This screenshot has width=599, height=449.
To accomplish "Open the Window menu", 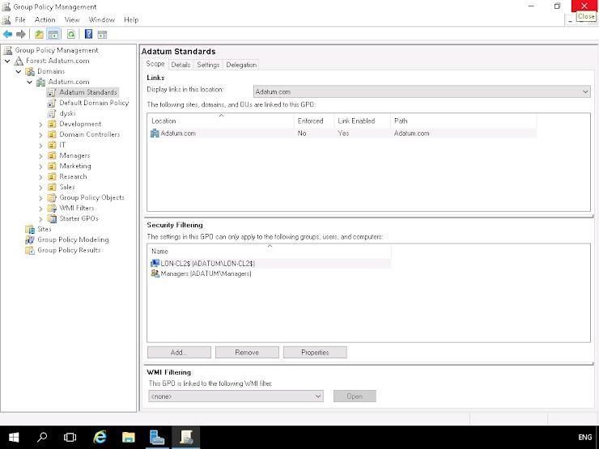I will [x=102, y=20].
